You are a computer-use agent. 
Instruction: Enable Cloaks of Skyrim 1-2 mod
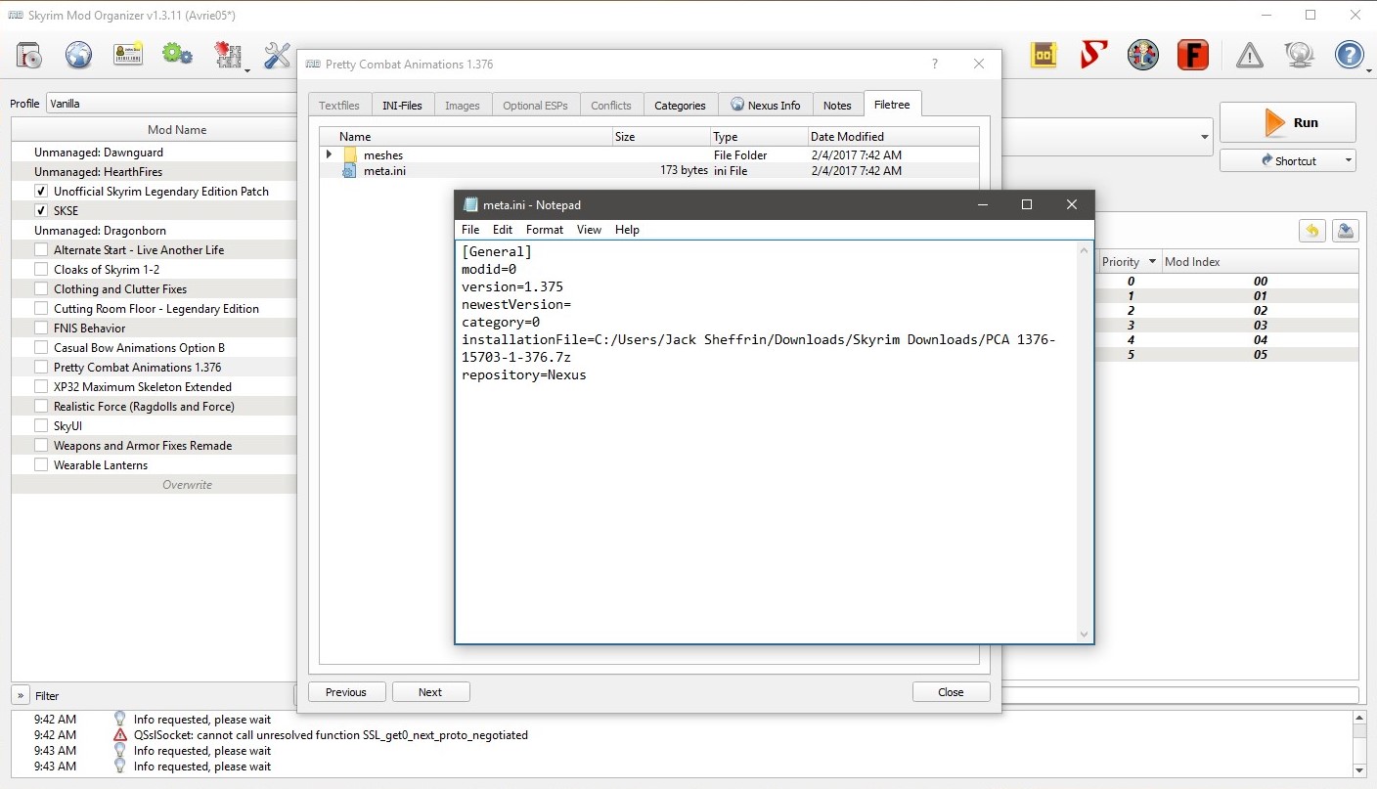point(41,270)
